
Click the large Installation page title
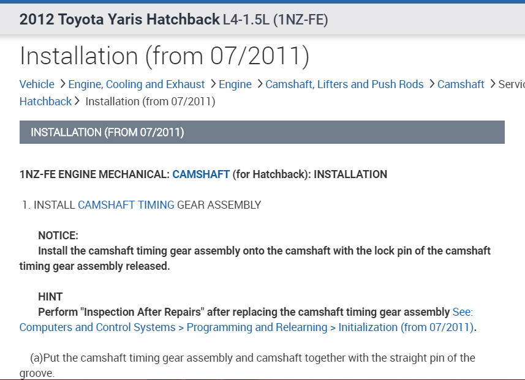pos(164,56)
